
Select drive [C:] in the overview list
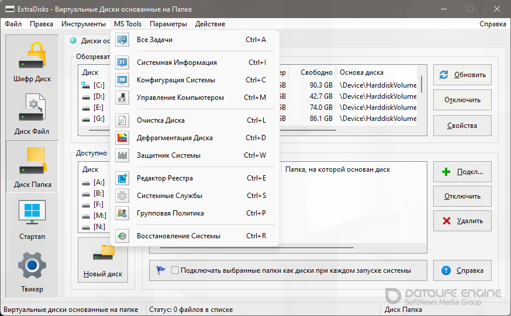click(99, 85)
